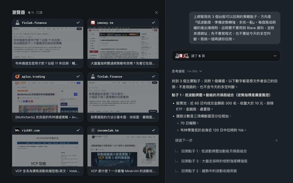Select suggestion 回測點子 2：趨勢中的波動收縮突破
293x183 pixels.
coord(209,171)
